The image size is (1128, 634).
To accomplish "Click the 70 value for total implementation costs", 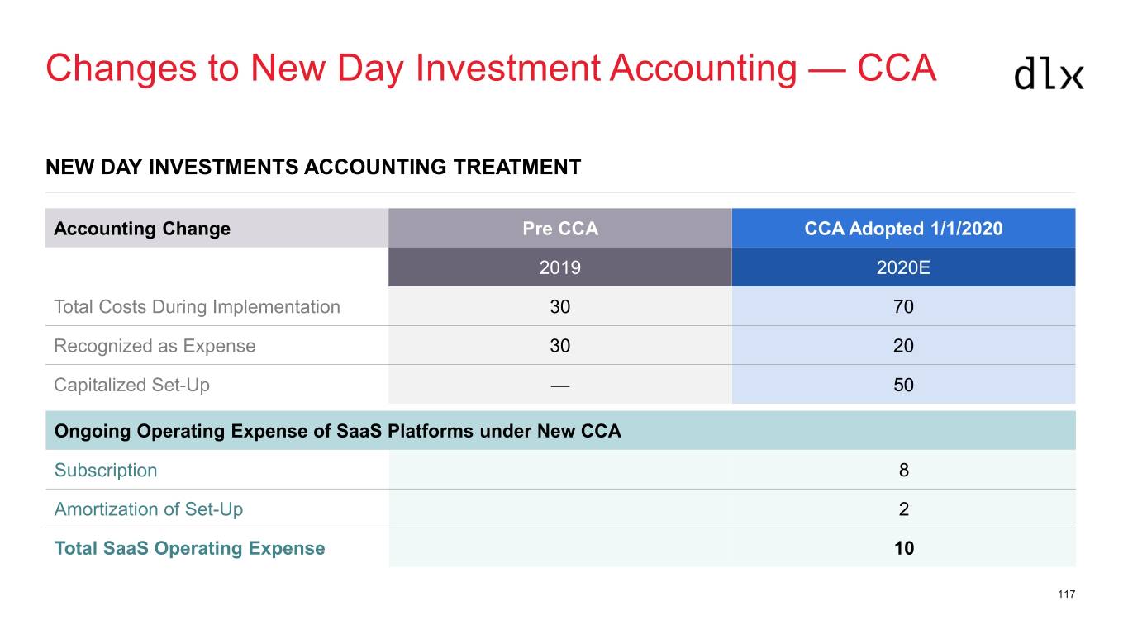I will 903,307.
